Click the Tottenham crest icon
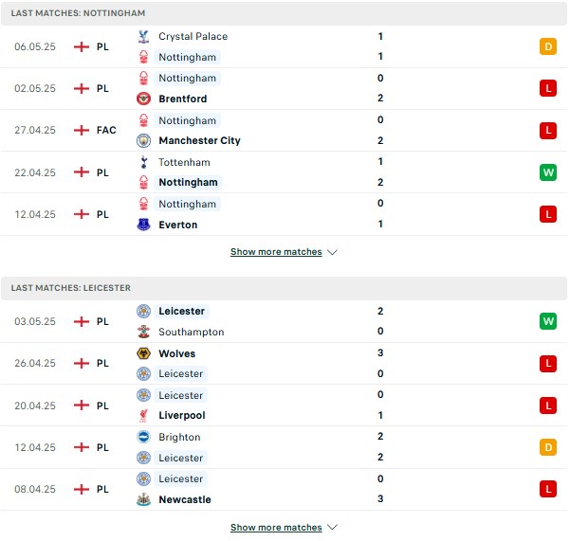Image resolution: width=570 pixels, height=541 pixels. [x=143, y=162]
